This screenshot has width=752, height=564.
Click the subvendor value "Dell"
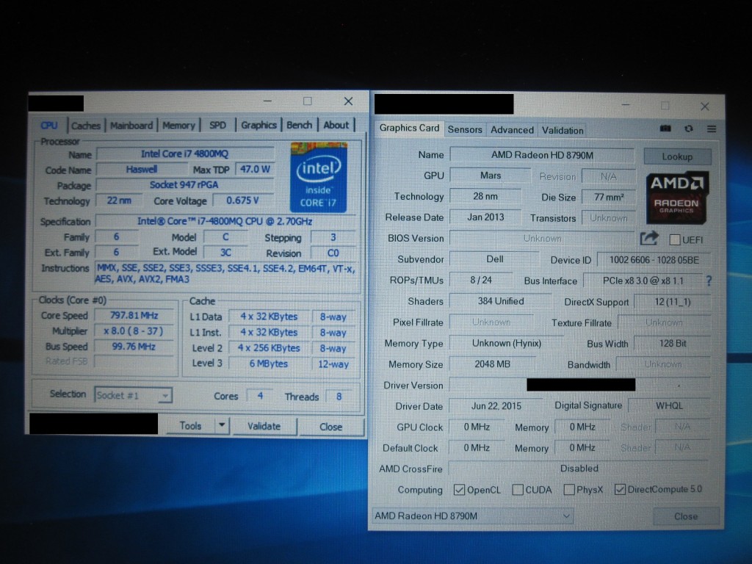494,259
